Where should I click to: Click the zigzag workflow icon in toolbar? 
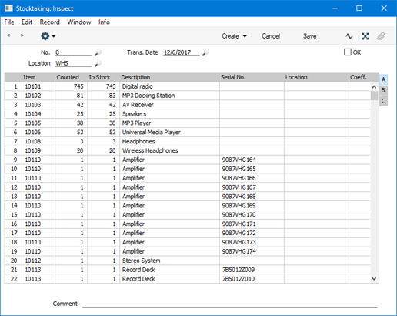[349, 36]
